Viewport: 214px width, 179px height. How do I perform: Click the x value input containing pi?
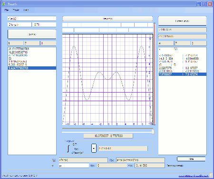tap(74, 166)
